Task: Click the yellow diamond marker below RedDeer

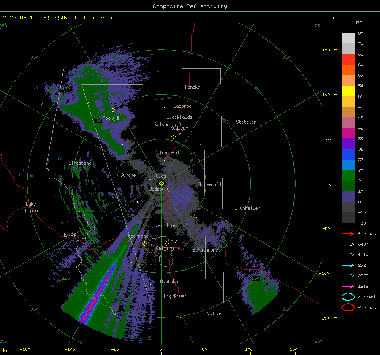Action: [174, 137]
